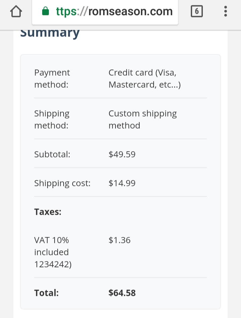Open the three-dot browser menu
Image resolution: width=241 pixels, height=318 pixels.
coord(225,11)
